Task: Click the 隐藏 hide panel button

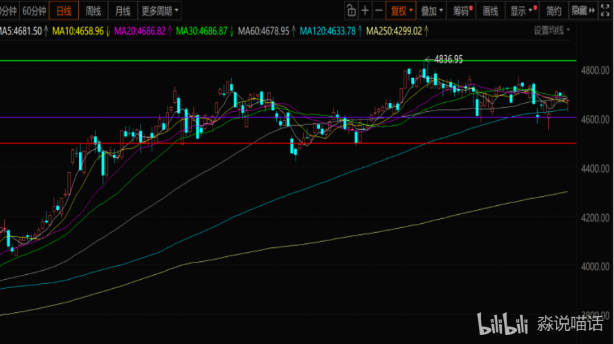Action: pos(583,10)
